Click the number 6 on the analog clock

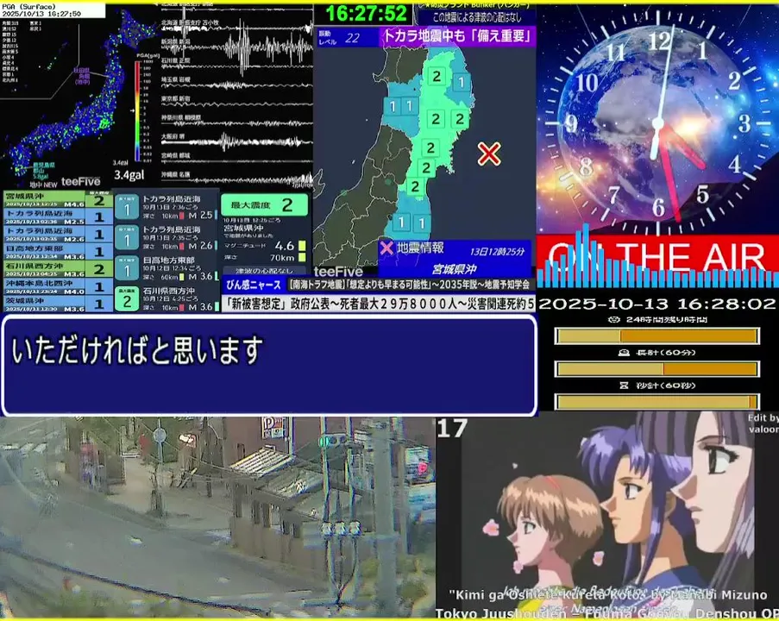[658, 207]
